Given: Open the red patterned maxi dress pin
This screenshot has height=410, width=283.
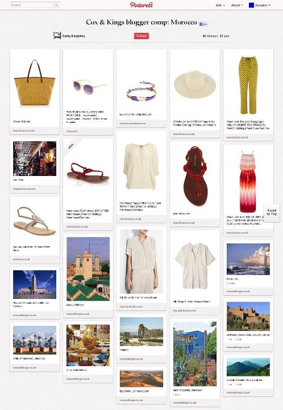Looking at the screenshot, I should pyautogui.click(x=248, y=182).
